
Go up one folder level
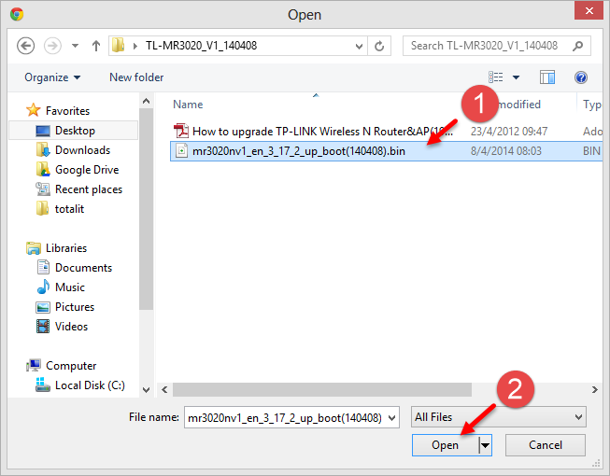[x=96, y=46]
